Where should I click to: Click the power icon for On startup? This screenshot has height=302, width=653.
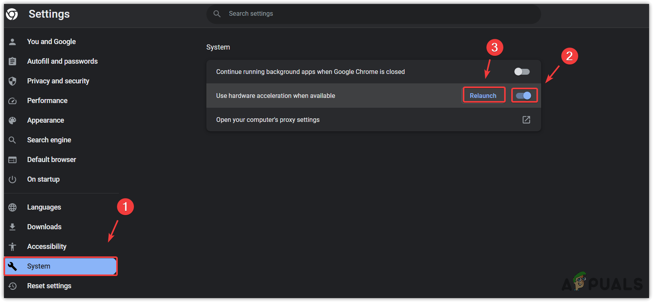pos(13,179)
